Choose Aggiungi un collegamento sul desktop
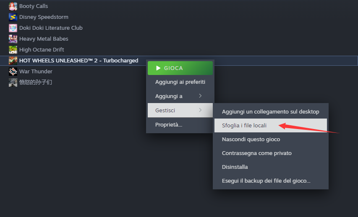 (x=271, y=112)
